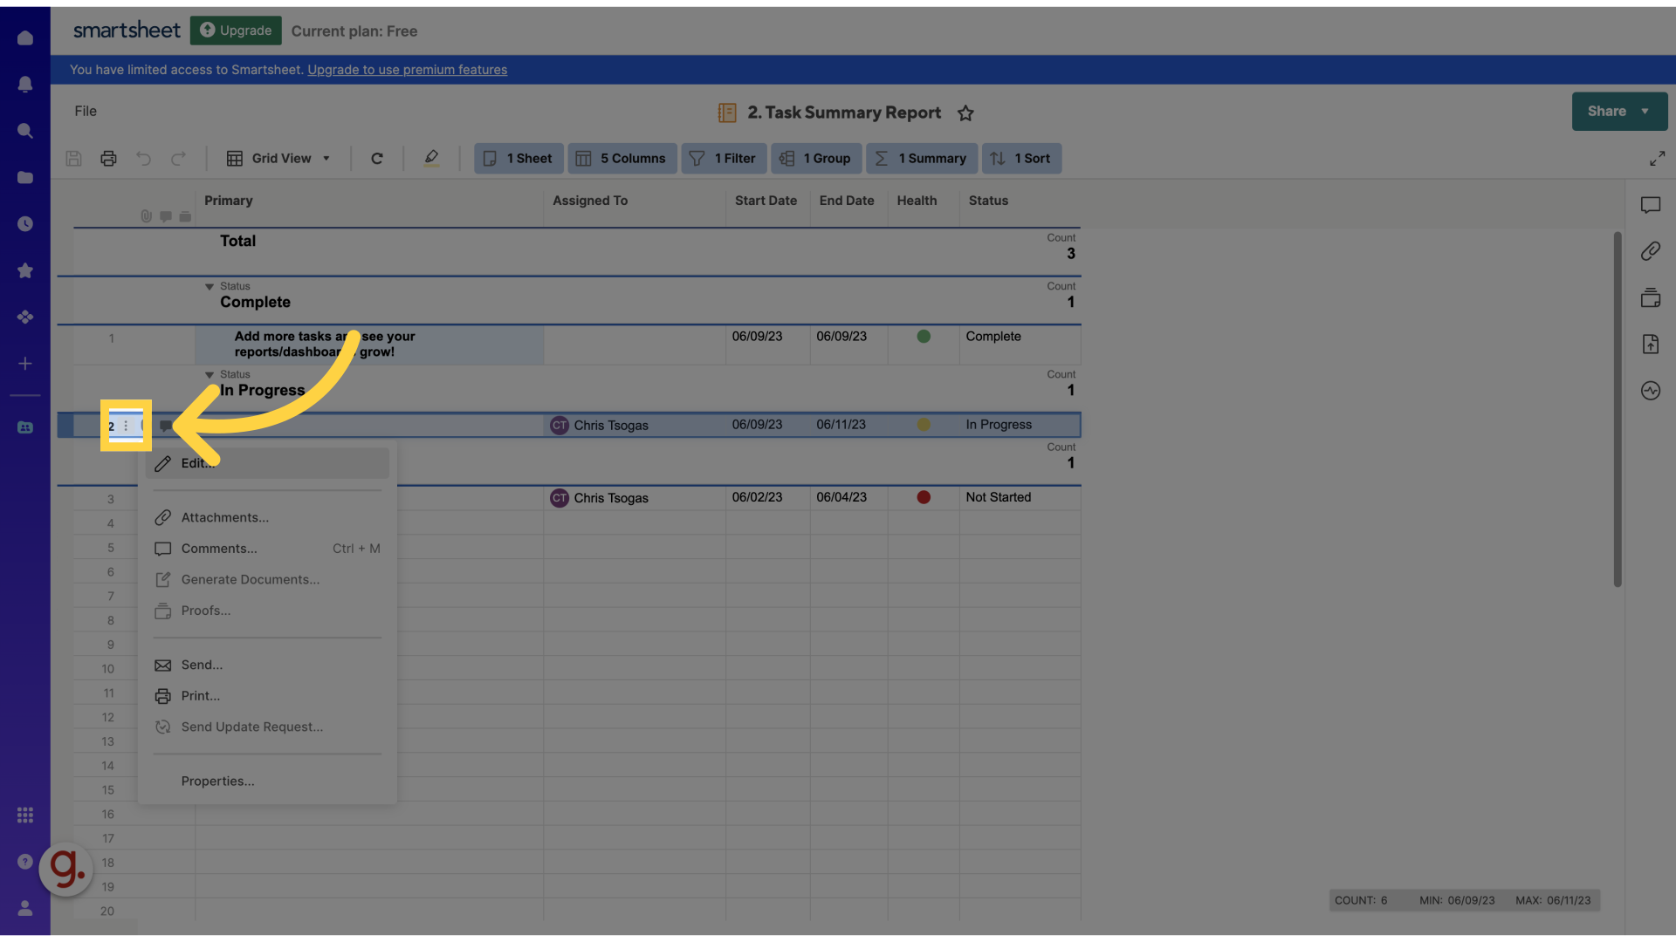Click the Add more tasks primary cell
The image size is (1676, 942).
pyautogui.click(x=368, y=345)
